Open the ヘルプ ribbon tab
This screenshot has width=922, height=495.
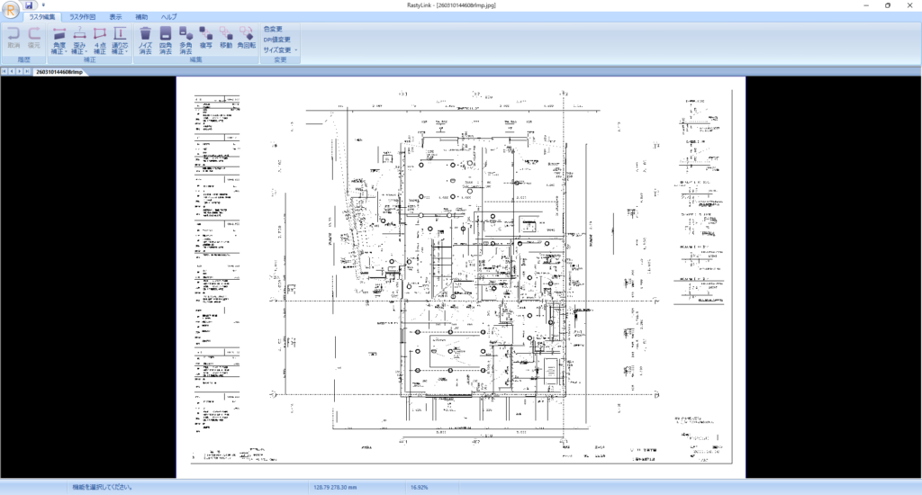click(168, 17)
